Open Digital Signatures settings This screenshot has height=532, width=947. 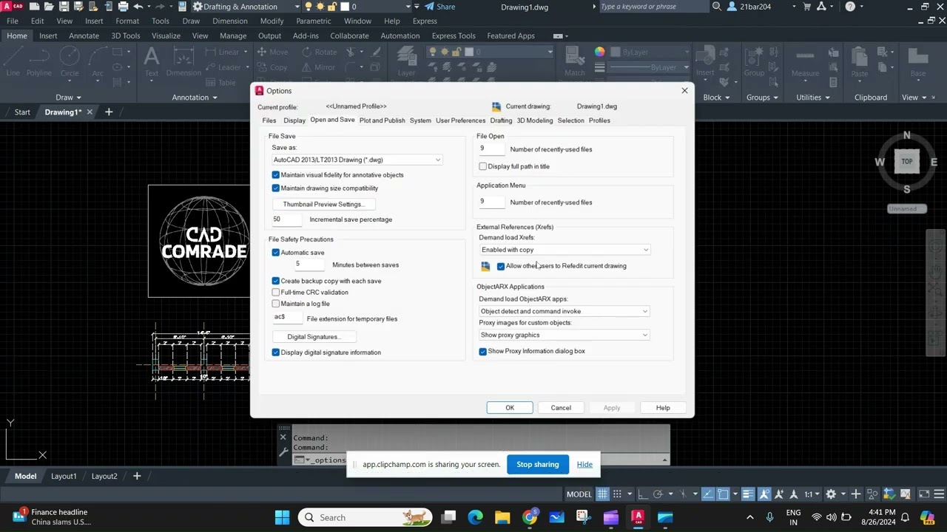314,337
